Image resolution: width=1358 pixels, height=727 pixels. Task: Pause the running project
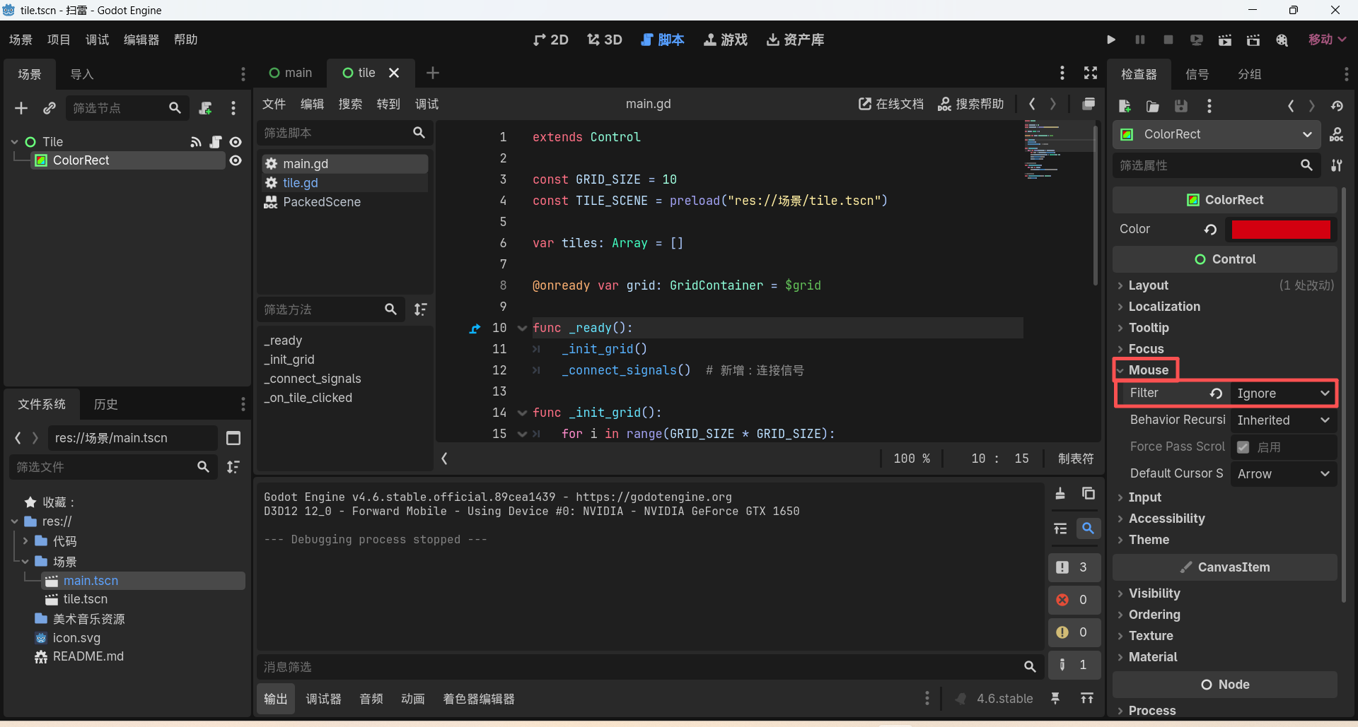point(1139,40)
